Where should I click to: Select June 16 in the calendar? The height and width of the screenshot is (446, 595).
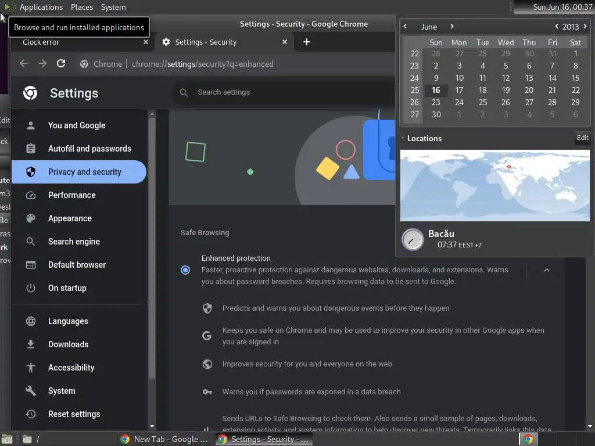coord(436,90)
